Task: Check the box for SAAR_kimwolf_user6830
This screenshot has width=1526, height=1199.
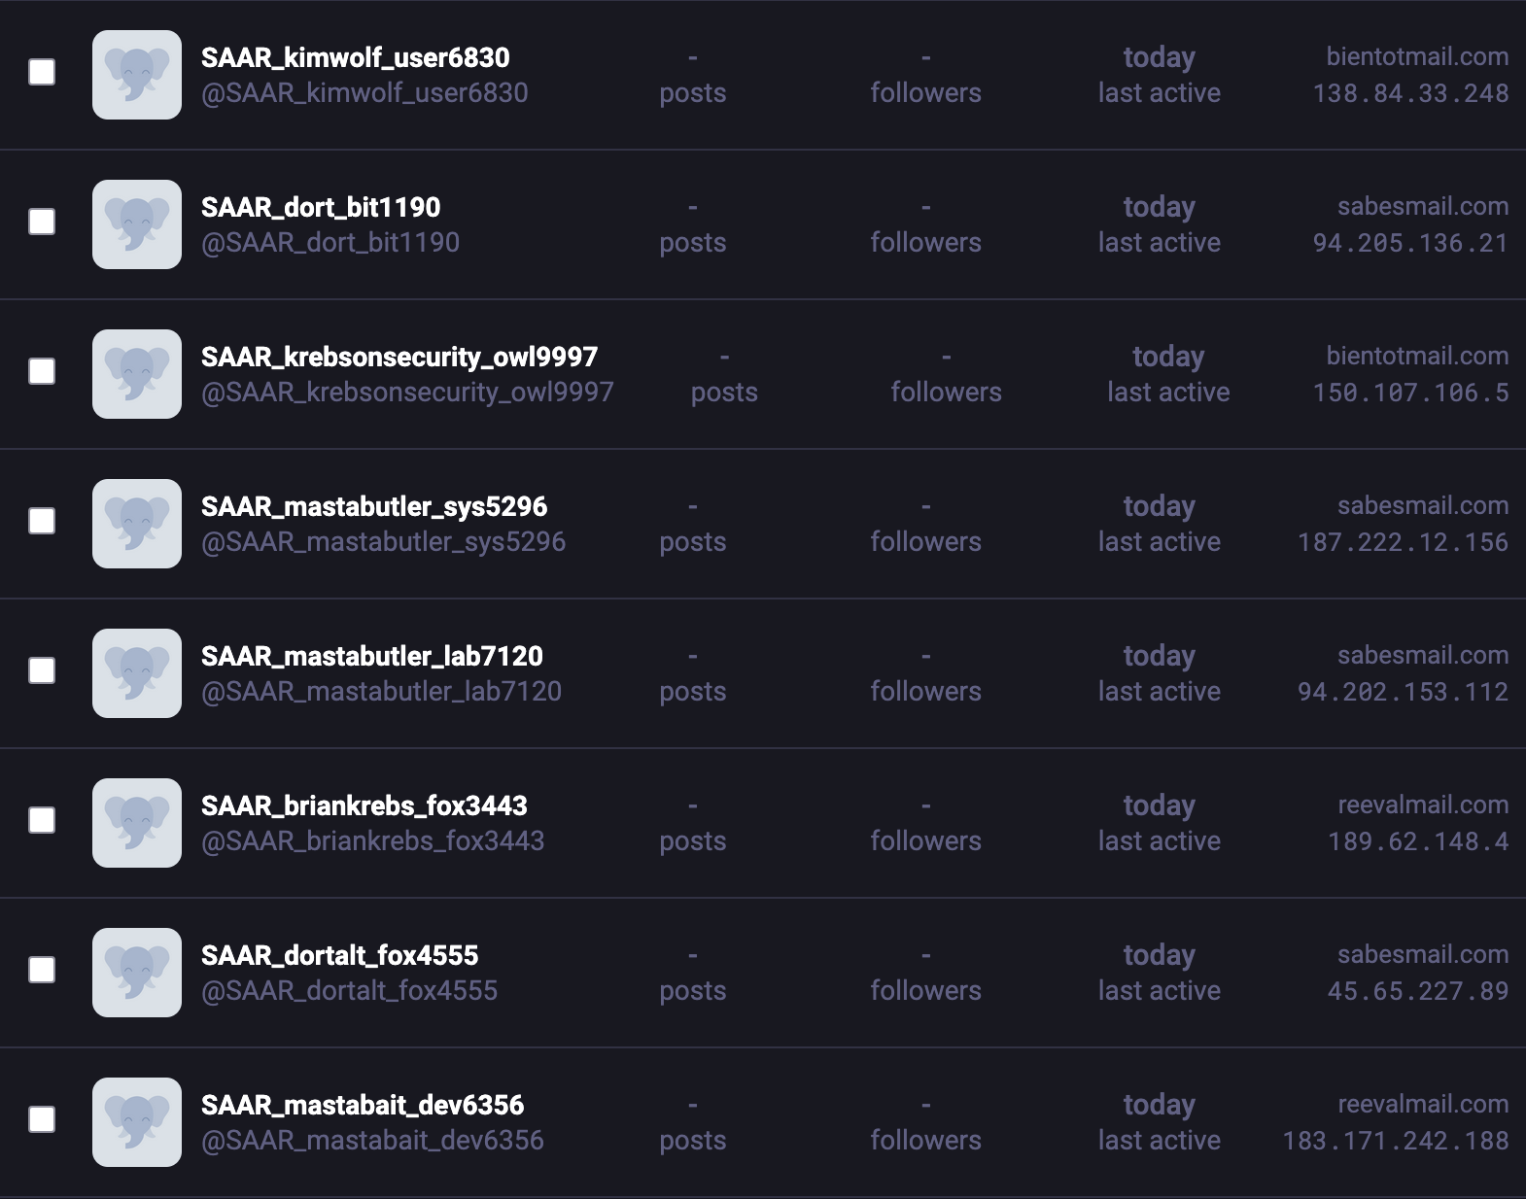Action: (42, 72)
